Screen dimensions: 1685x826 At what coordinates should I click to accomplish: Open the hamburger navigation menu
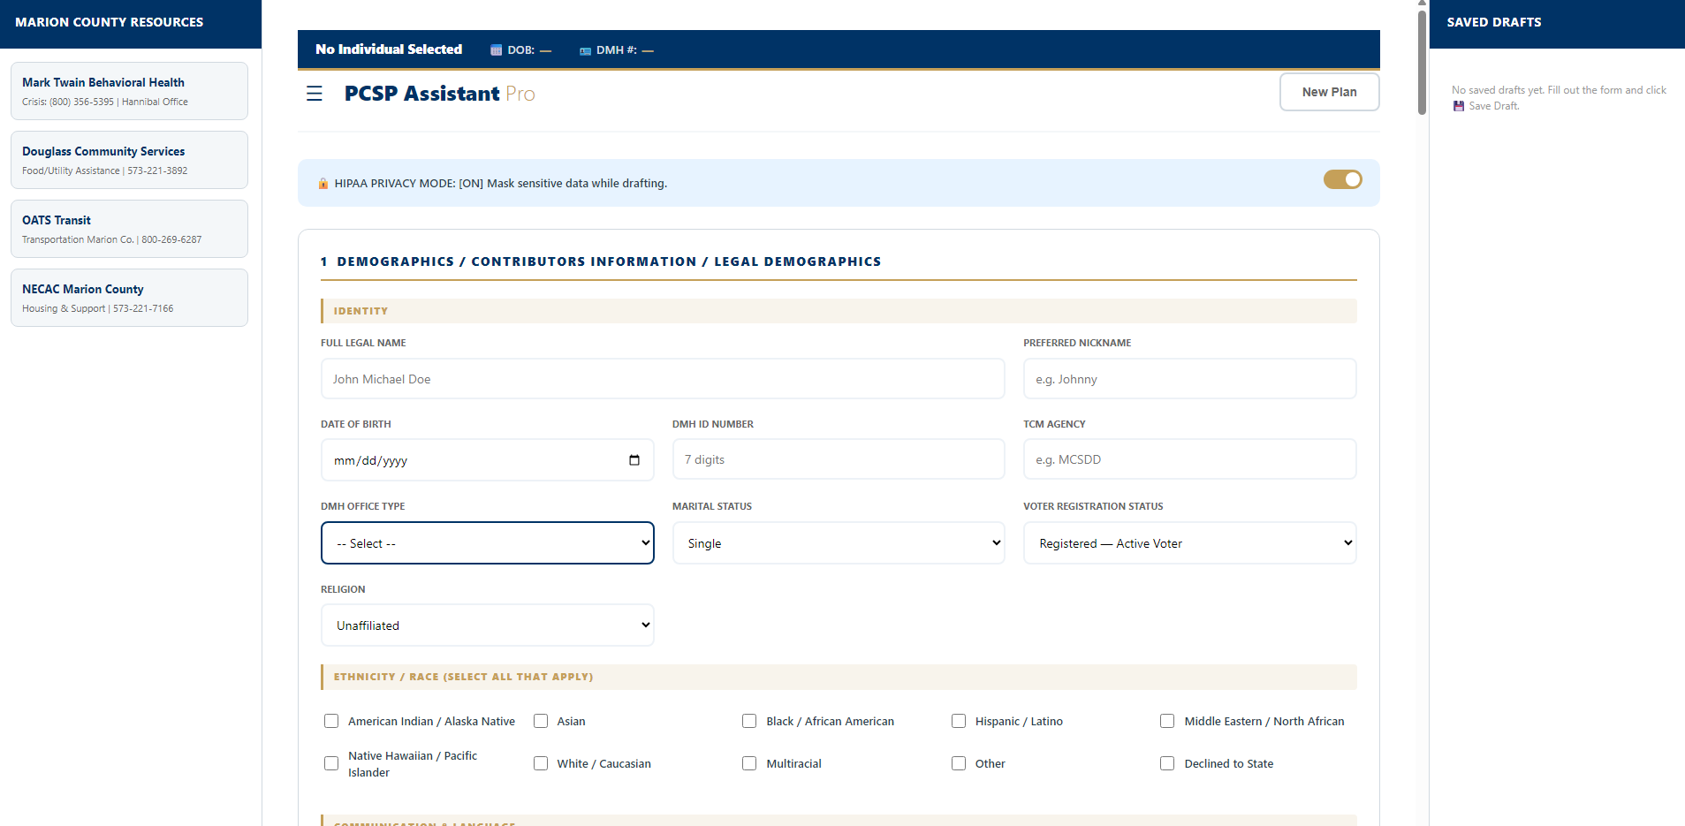tap(315, 93)
